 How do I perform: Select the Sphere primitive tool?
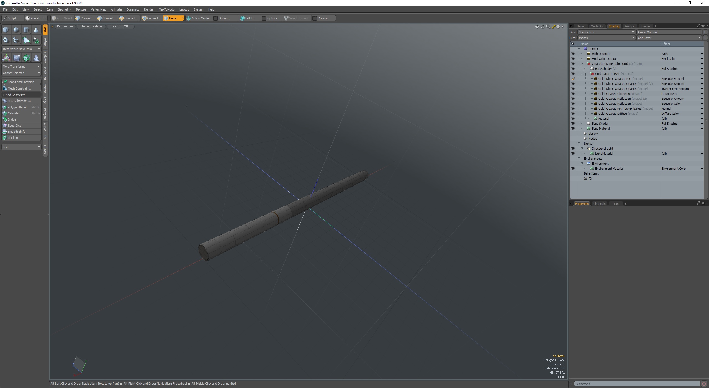16,30
